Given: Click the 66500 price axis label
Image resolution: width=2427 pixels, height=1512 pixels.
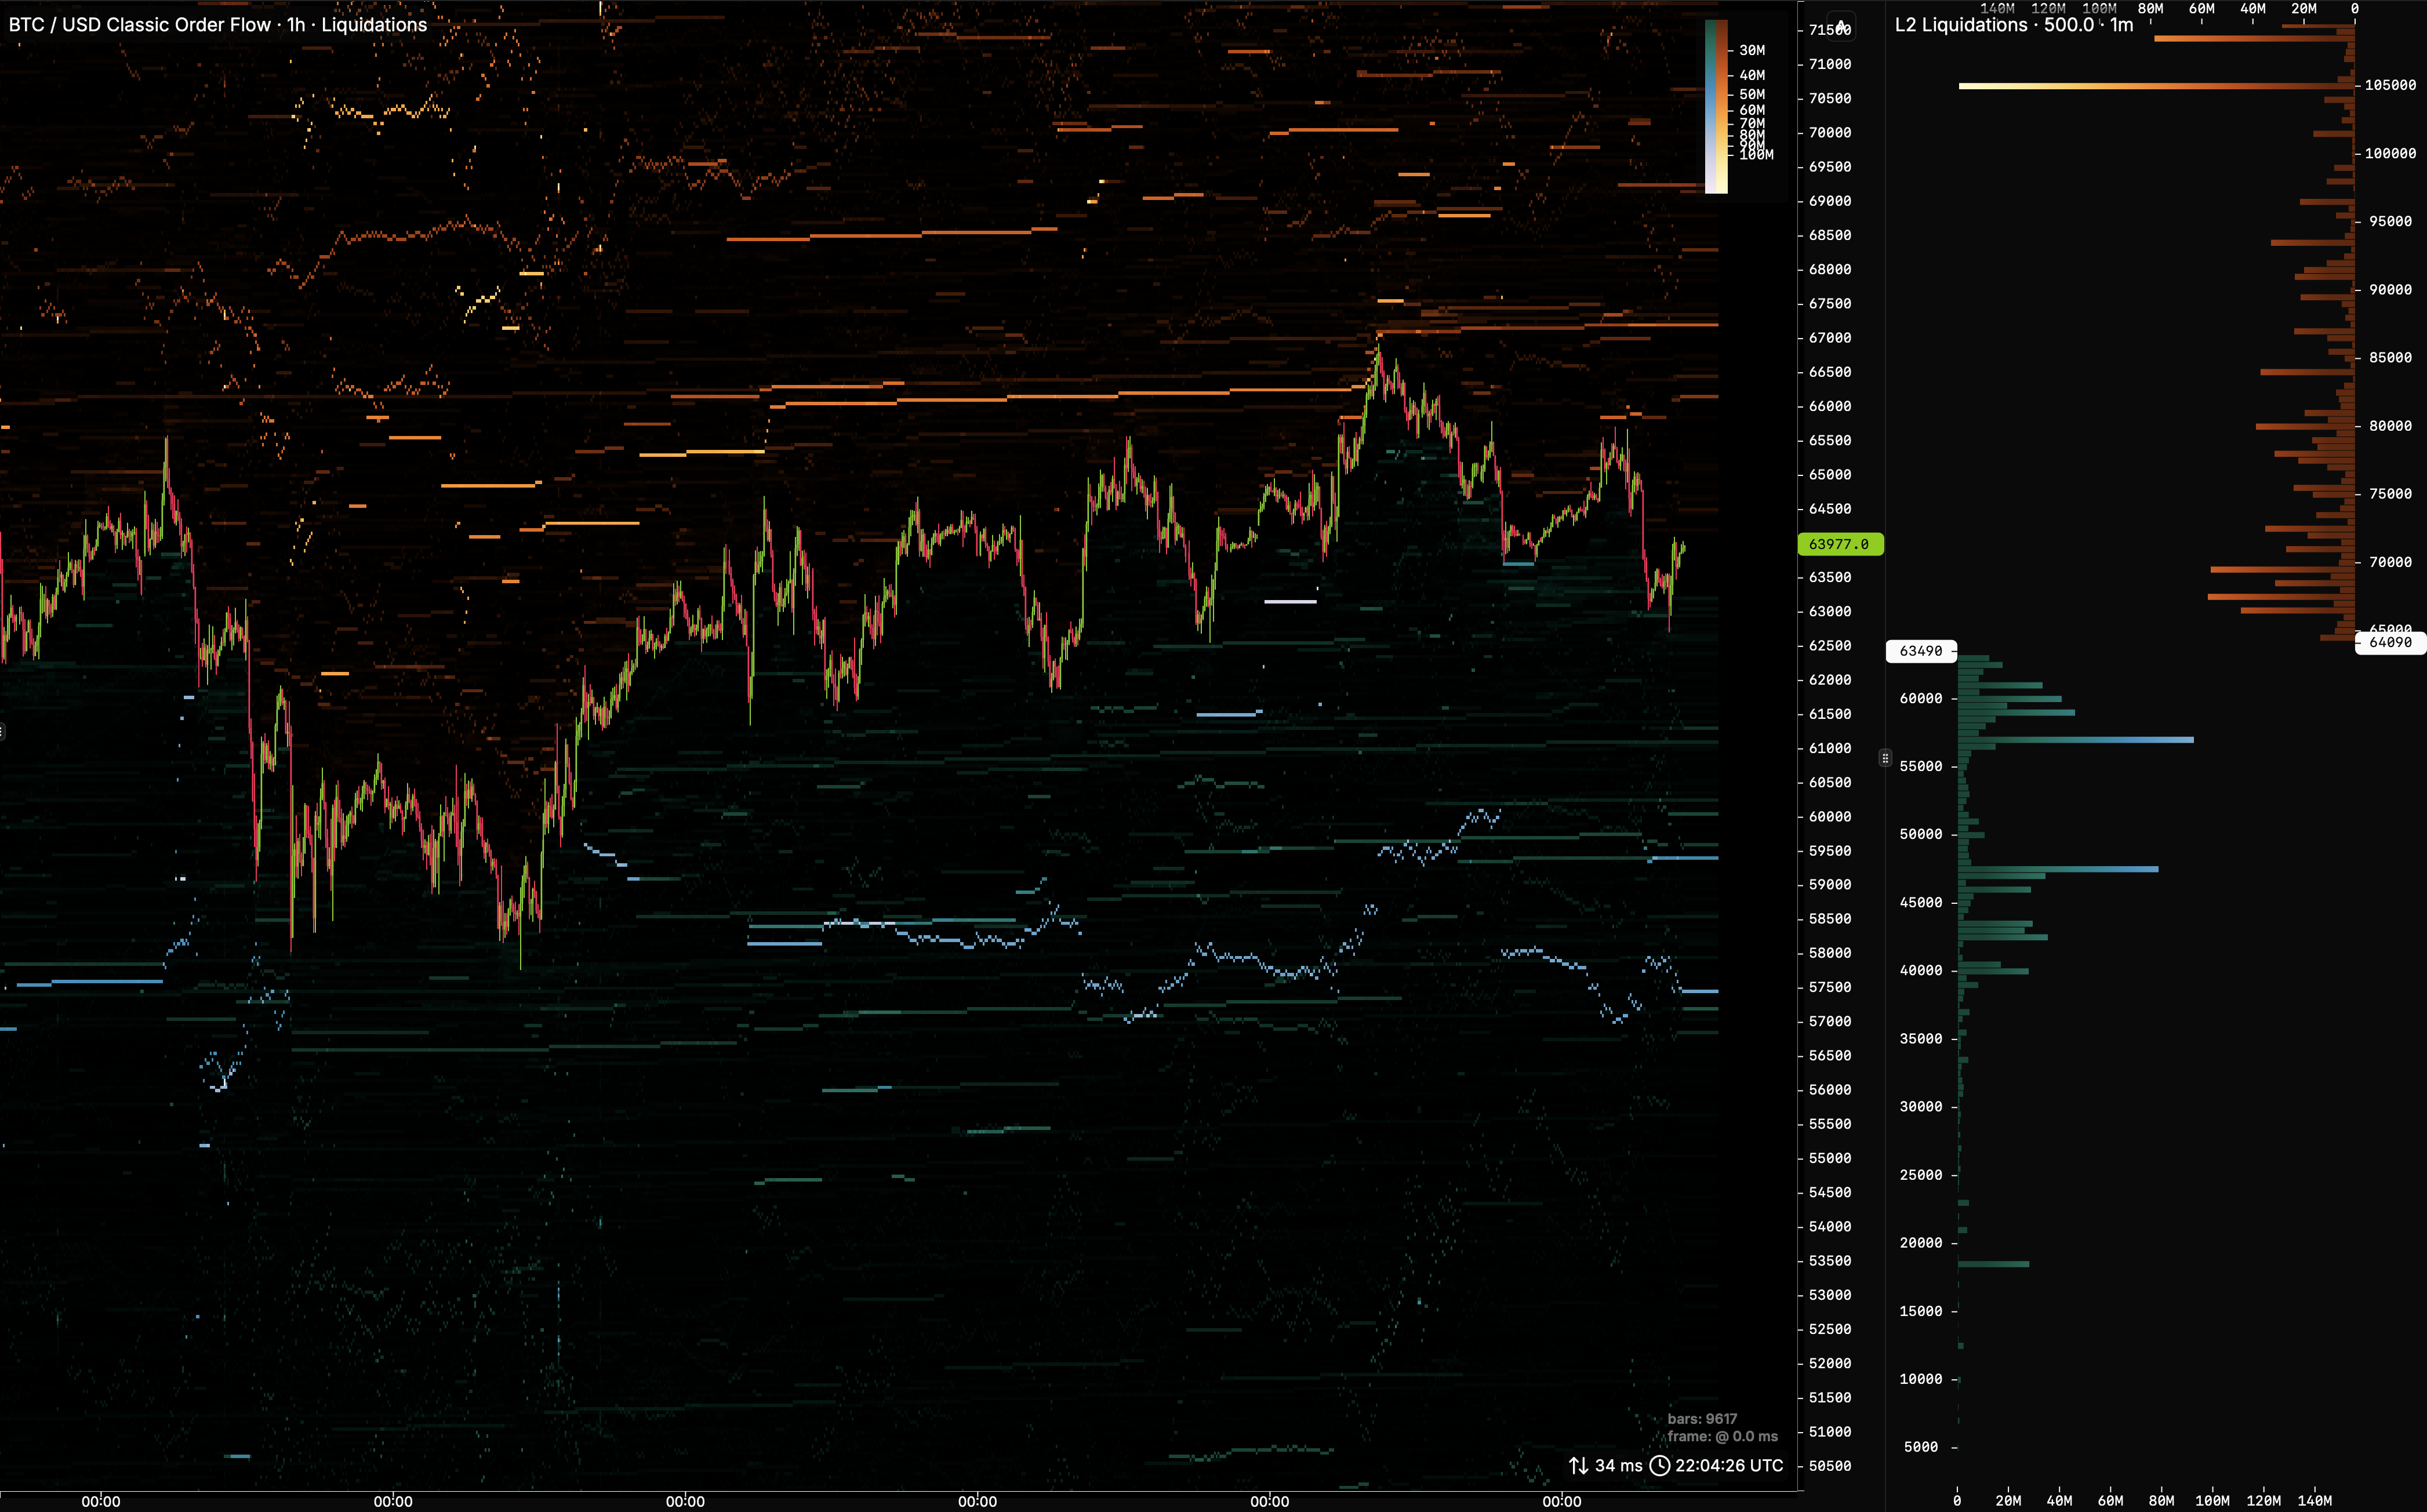Looking at the screenshot, I should point(1830,372).
